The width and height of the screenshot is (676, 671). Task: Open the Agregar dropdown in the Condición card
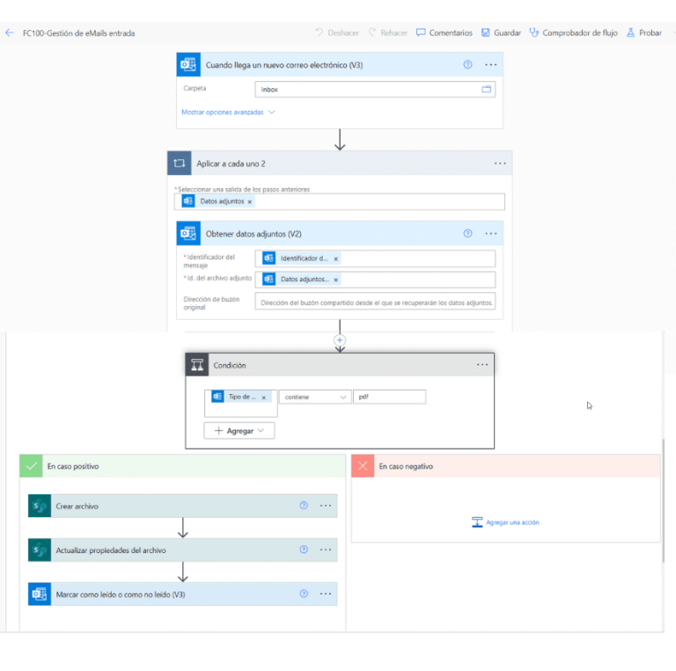[239, 431]
